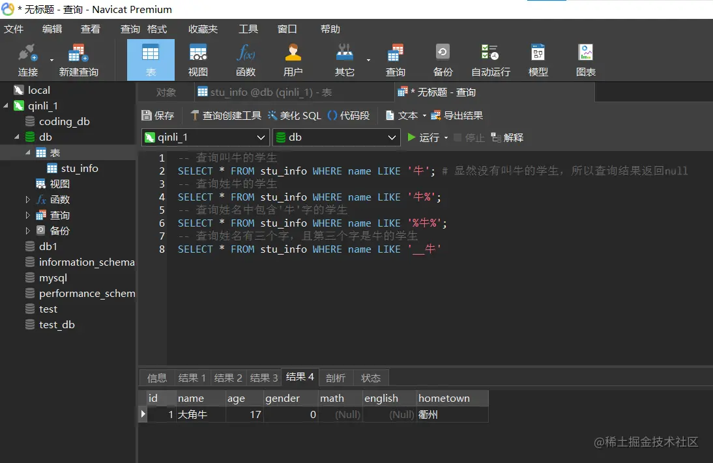Click the hometown column header
This screenshot has width=713, height=463.
coord(452,399)
